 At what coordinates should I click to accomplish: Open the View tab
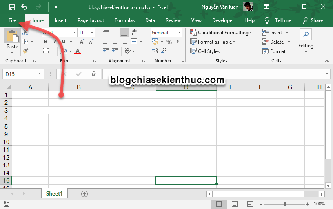tap(196, 20)
